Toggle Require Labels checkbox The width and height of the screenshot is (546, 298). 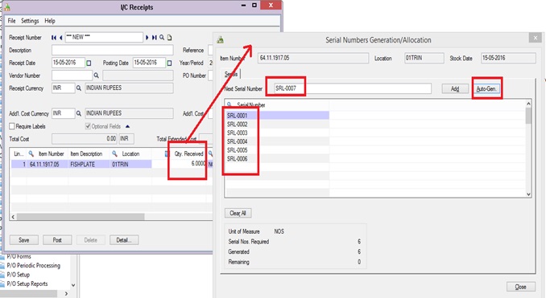coord(12,126)
